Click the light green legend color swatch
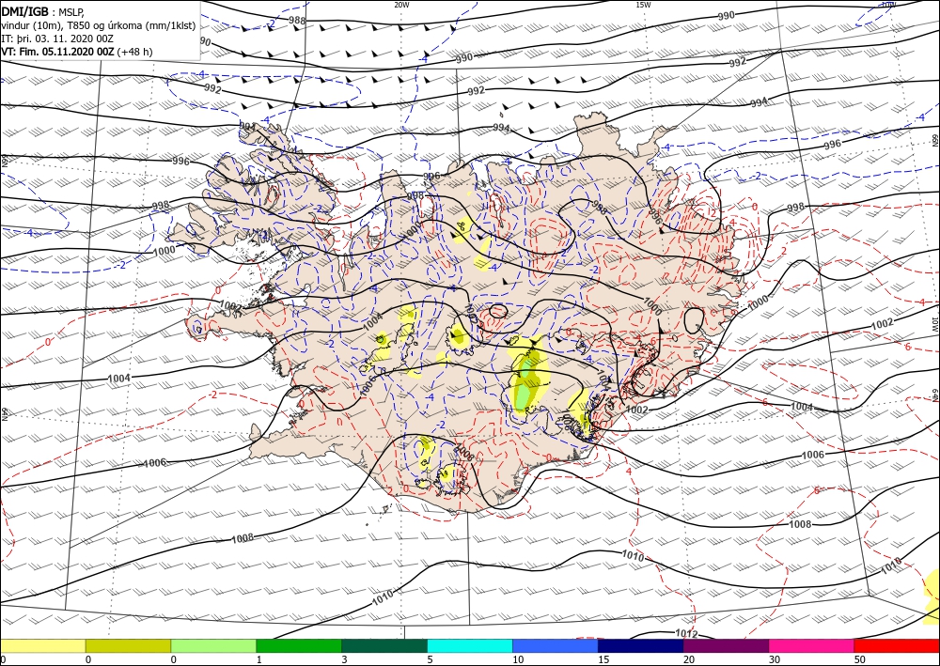Image resolution: width=940 pixels, height=666 pixels. click(213, 645)
